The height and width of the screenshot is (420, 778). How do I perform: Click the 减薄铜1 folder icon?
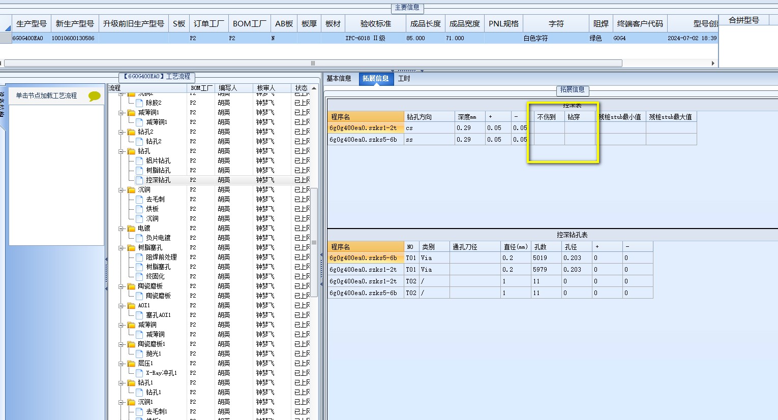(131, 113)
